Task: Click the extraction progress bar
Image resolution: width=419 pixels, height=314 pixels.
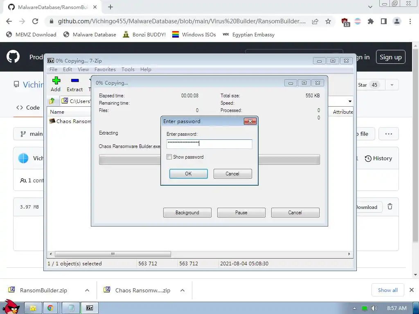Action: click(209, 159)
